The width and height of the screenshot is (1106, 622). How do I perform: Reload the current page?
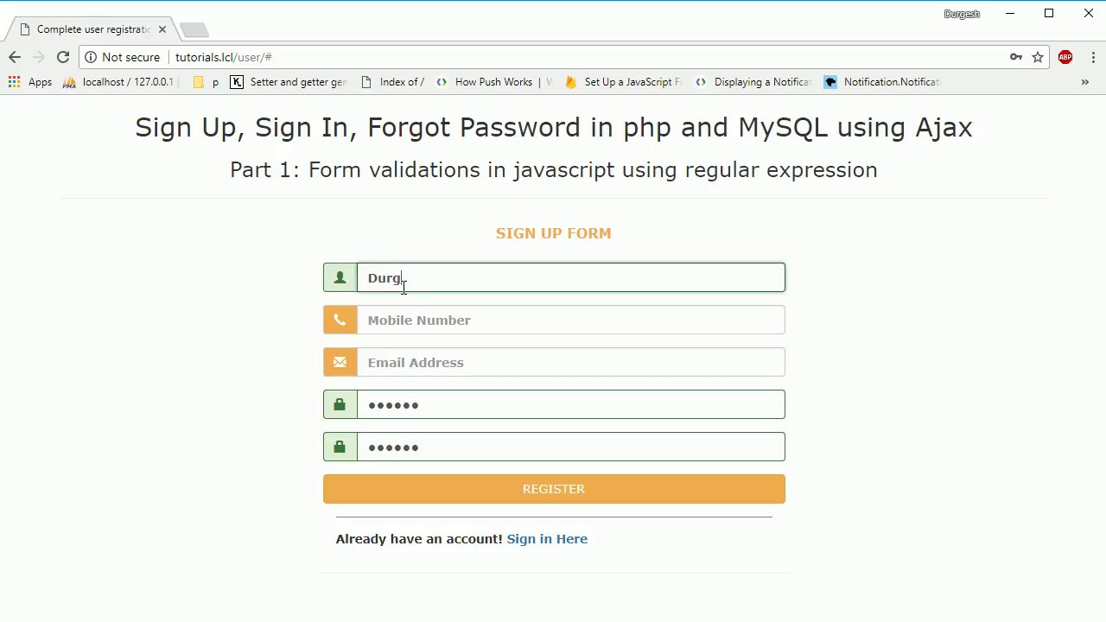pyautogui.click(x=63, y=57)
